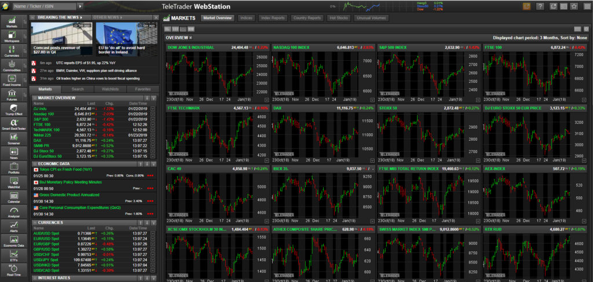Open the Economic Data sidebar icon
This screenshot has height=282, width=593.
tap(13, 241)
